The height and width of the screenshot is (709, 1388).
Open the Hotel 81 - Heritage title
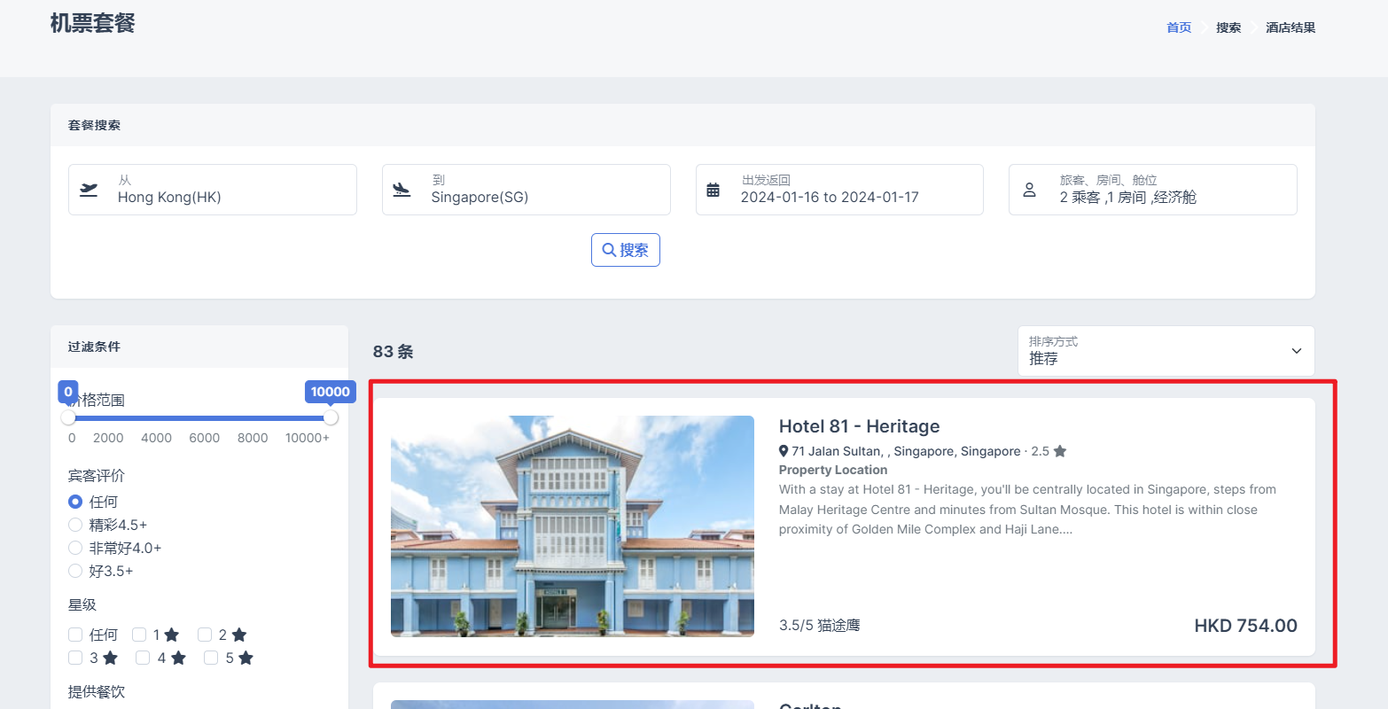(859, 426)
